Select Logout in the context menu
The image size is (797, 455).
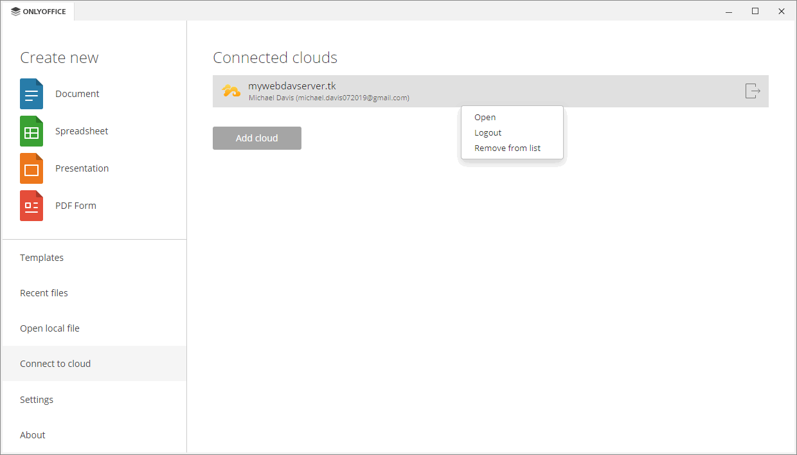[488, 133]
